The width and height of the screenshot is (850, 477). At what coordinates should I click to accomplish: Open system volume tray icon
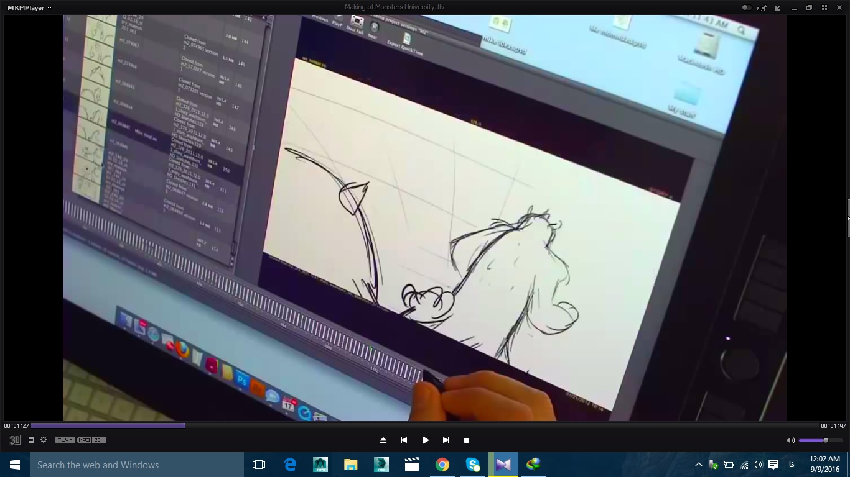coord(758,465)
